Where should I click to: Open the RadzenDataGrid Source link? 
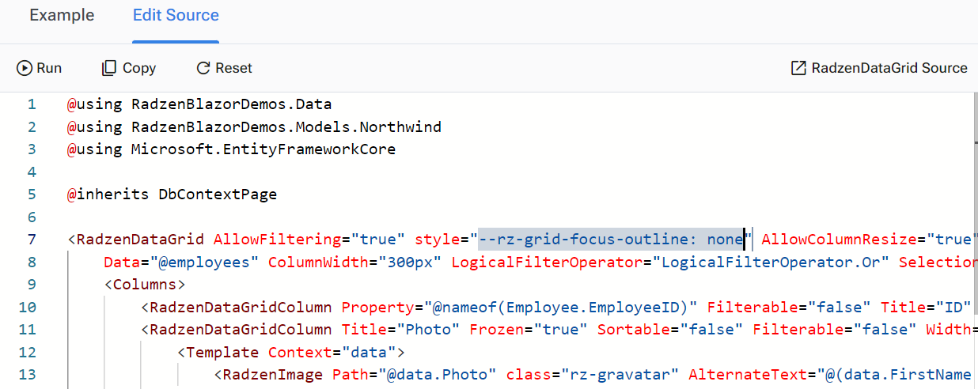tap(889, 68)
